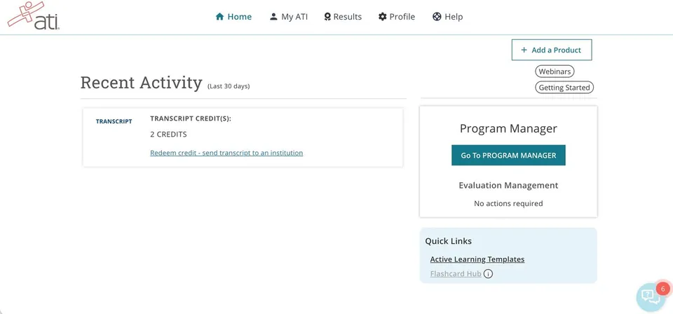Screen dimensions: 673x314
Task: Click the Profile gear icon
Action: 383,17
